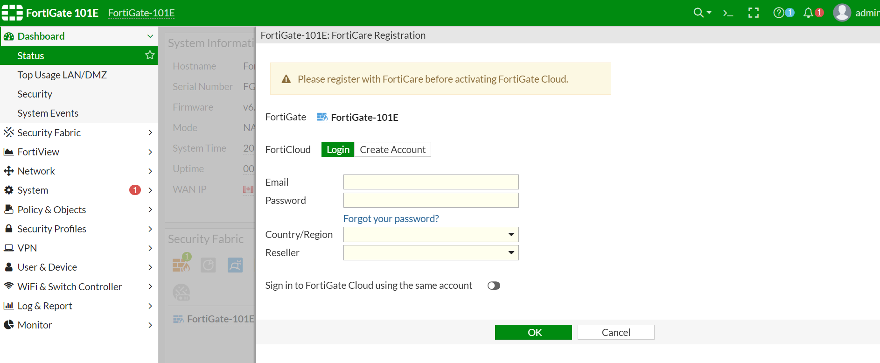Viewport: 880px width, 363px height.
Task: Click the fullscreen toggle icon
Action: tap(753, 13)
